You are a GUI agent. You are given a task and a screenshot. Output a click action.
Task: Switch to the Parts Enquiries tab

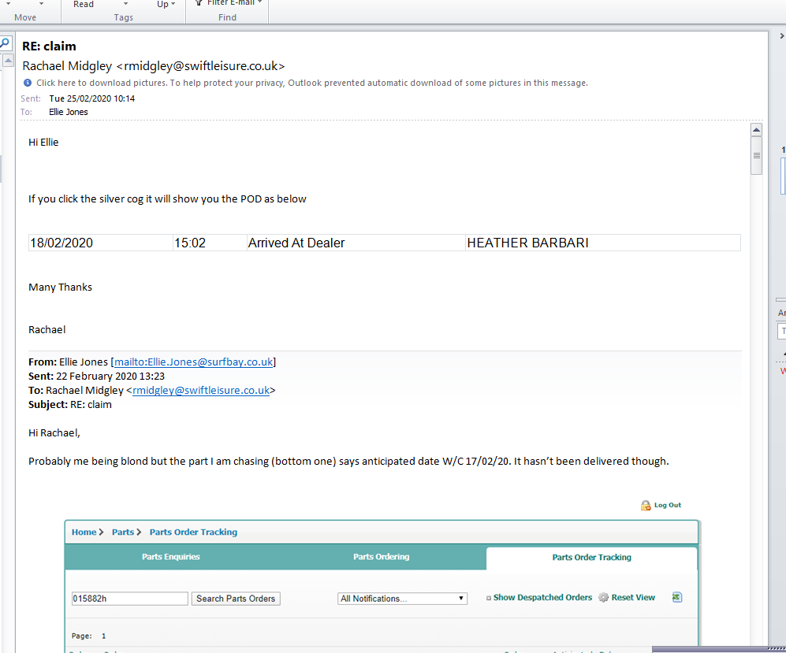171,557
